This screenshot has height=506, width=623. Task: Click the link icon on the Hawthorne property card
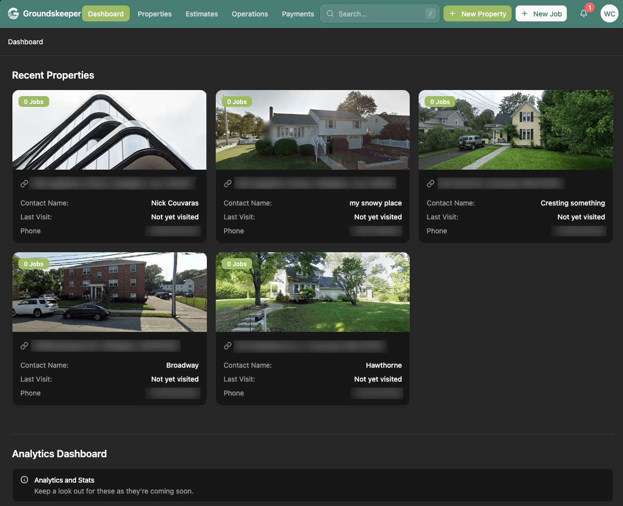[x=227, y=346]
